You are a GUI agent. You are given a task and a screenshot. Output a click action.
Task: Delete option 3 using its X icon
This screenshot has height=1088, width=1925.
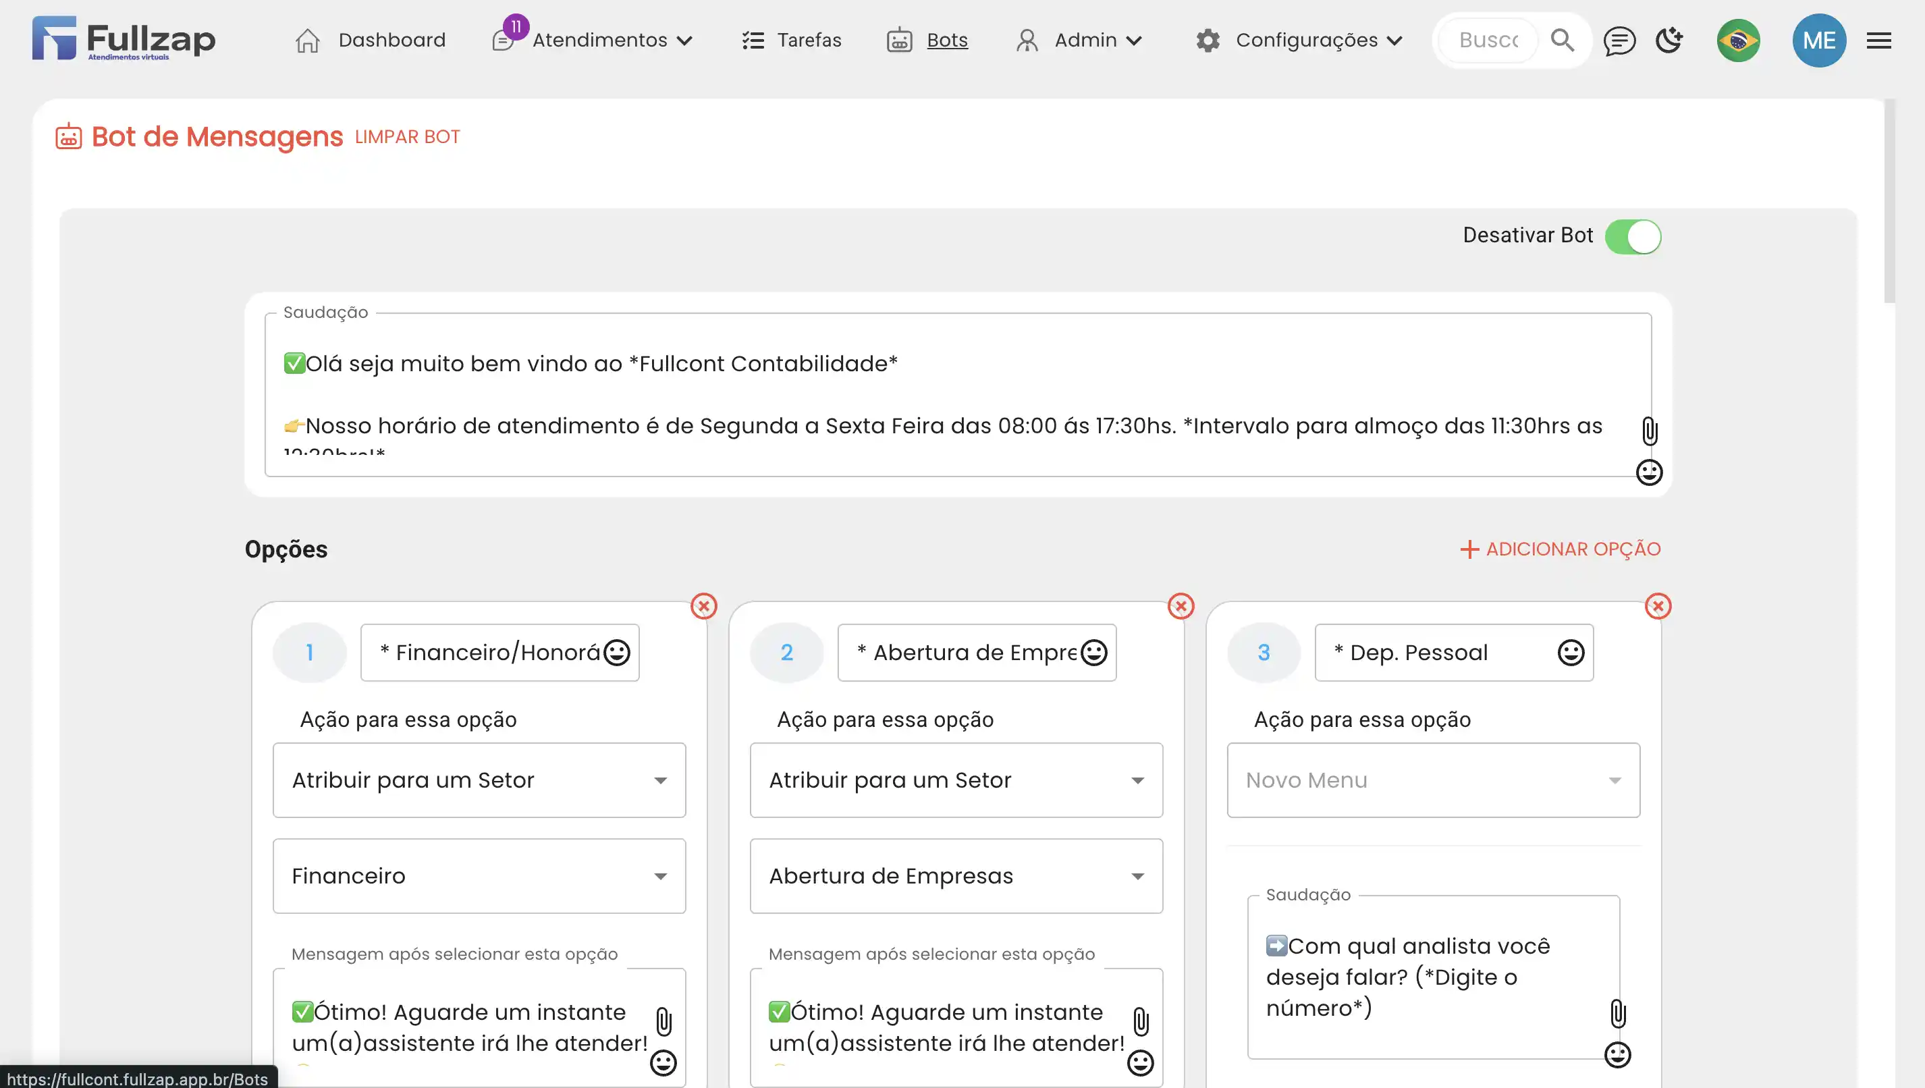1658,606
